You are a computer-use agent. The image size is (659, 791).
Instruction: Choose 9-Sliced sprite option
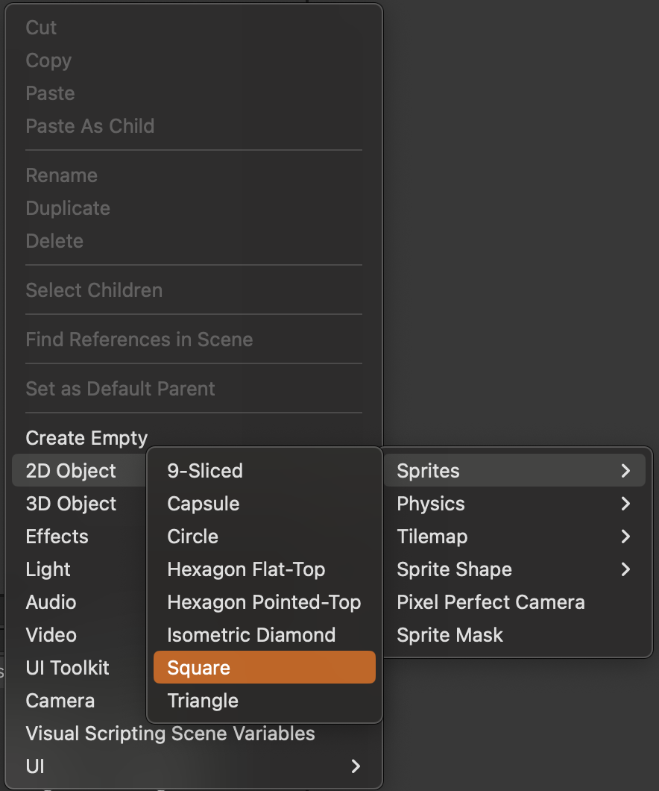[205, 471]
